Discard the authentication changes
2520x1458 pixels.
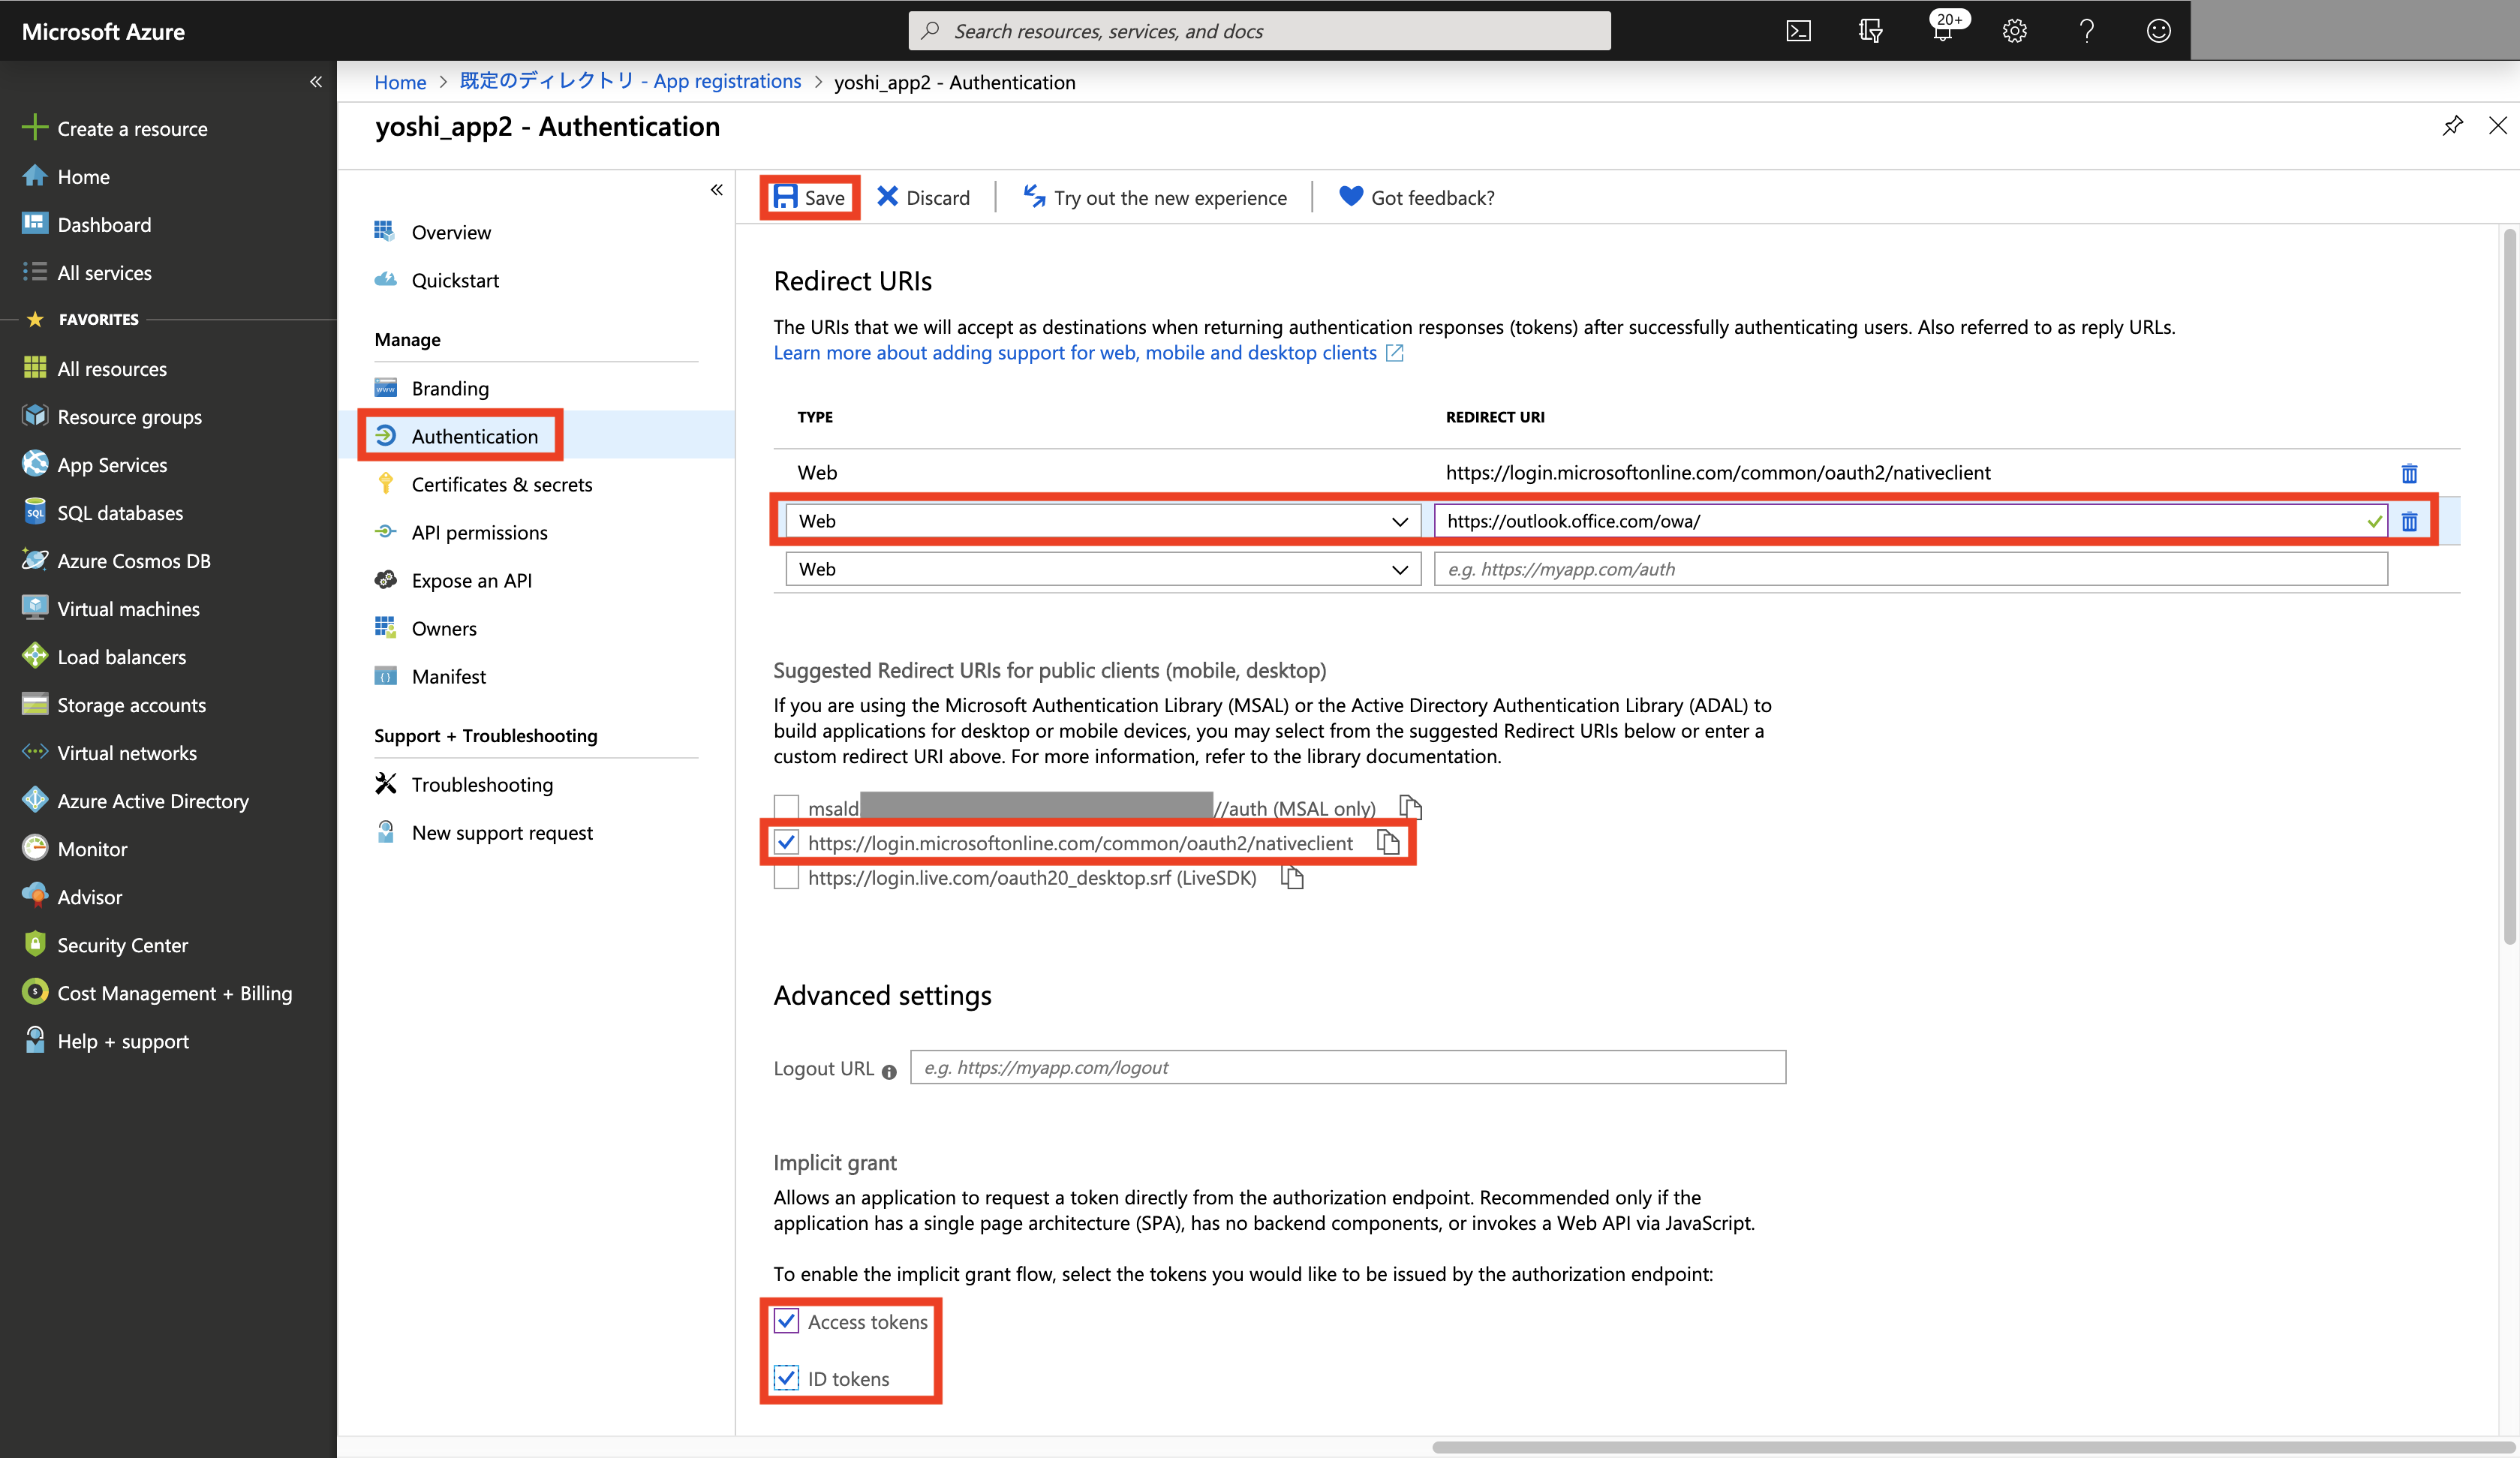pos(923,197)
